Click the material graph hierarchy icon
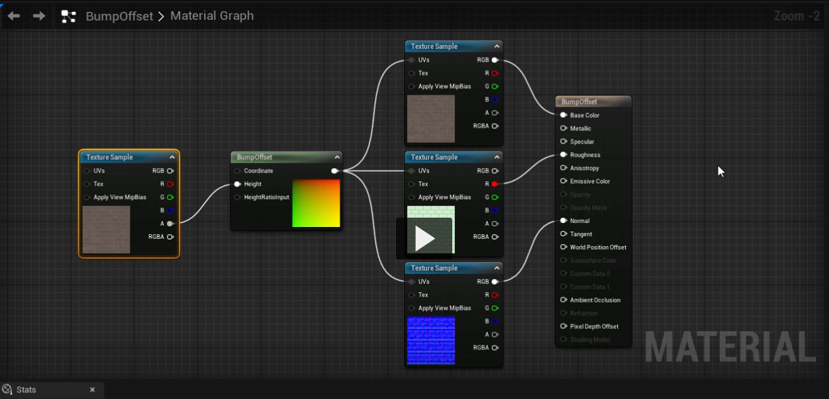829x399 pixels. [68, 17]
